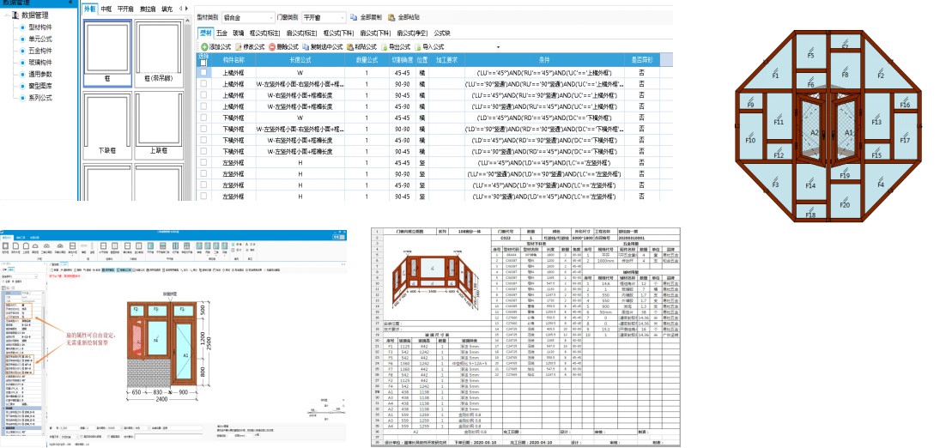Click the 导出公式 export formula icon

(x=385, y=46)
